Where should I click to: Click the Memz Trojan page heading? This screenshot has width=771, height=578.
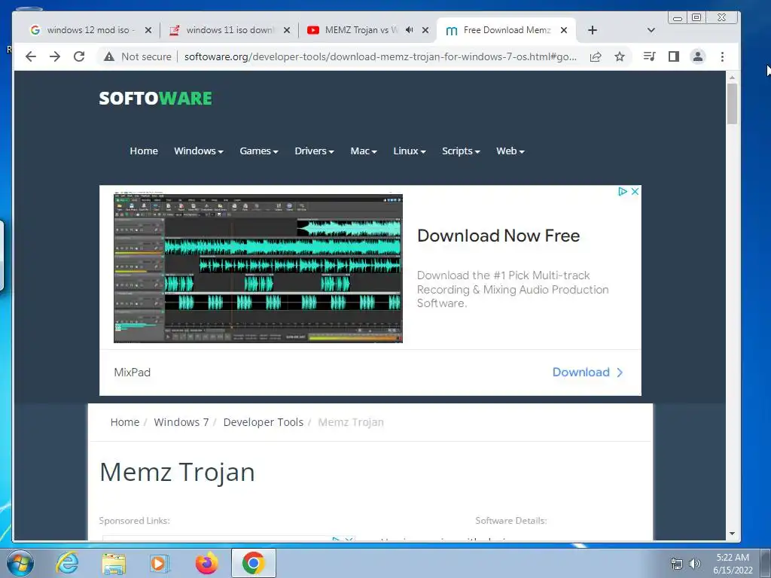[x=177, y=473]
